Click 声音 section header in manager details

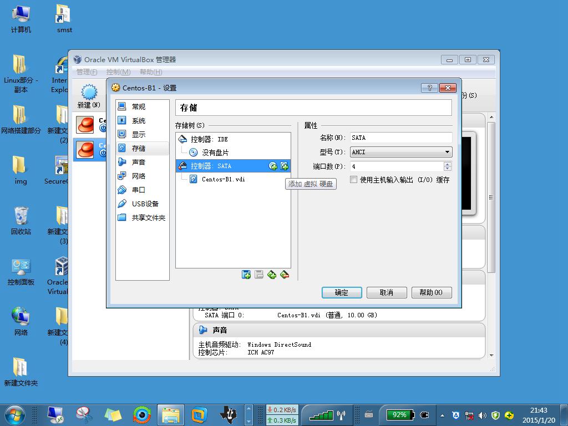339,330
